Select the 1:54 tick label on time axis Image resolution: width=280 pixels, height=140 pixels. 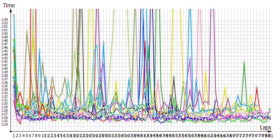point(5,20)
